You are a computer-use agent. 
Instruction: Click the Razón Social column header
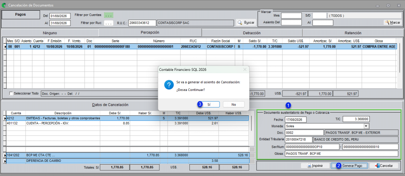(220, 41)
